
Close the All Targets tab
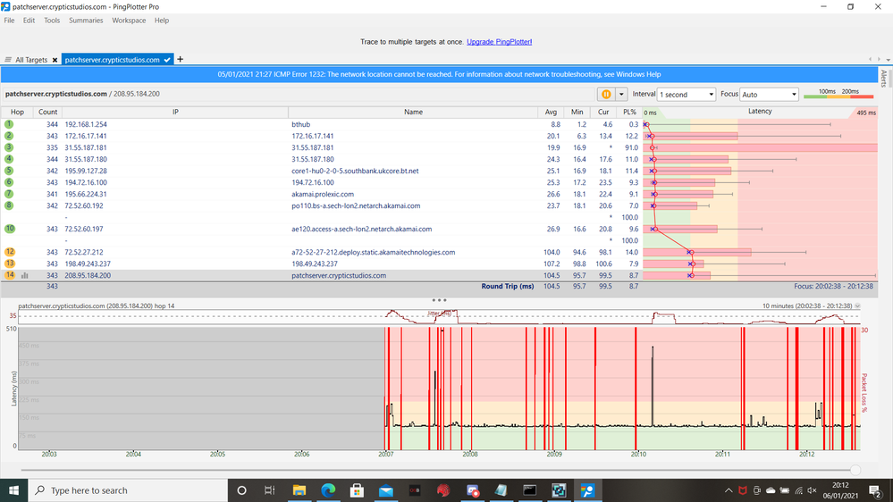tap(55, 60)
